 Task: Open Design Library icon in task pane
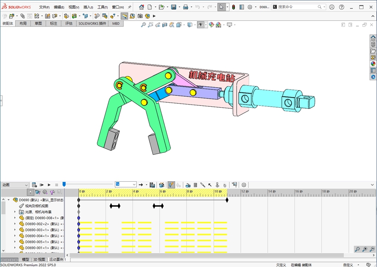(x=373, y=44)
